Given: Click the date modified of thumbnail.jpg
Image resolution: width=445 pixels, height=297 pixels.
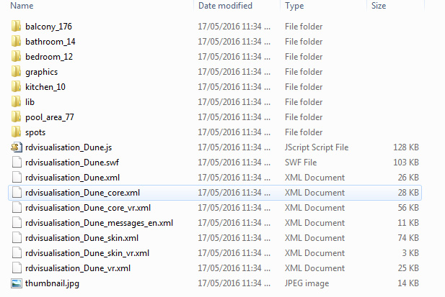Looking at the screenshot, I should 234,283.
